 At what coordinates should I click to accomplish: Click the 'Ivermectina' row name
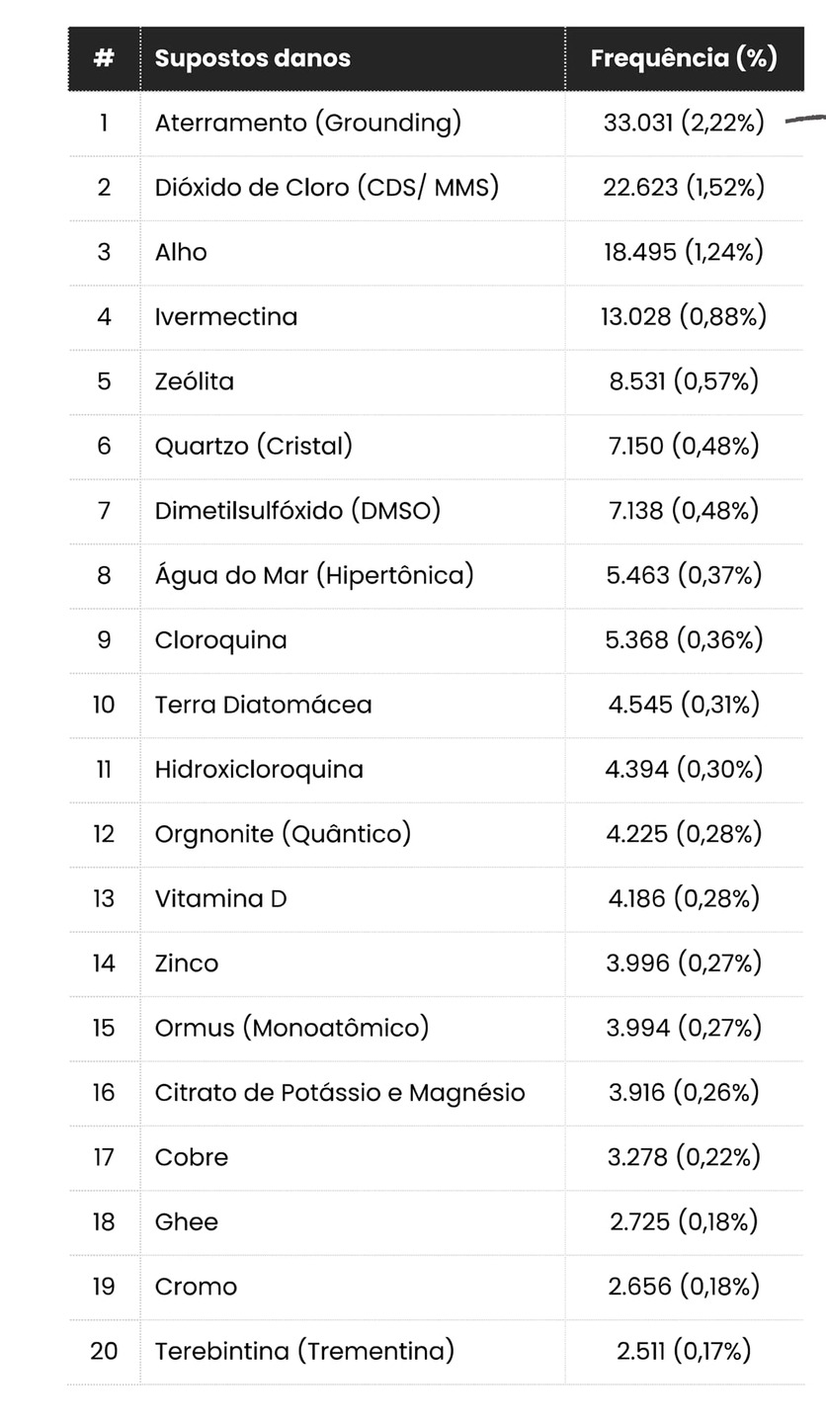tap(226, 316)
